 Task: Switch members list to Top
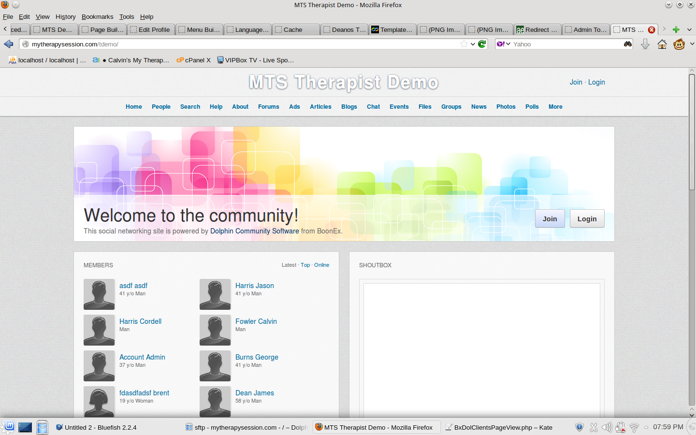click(305, 265)
